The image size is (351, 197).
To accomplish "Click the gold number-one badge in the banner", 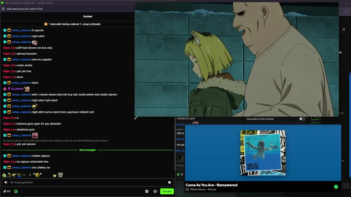I will (46, 24).
